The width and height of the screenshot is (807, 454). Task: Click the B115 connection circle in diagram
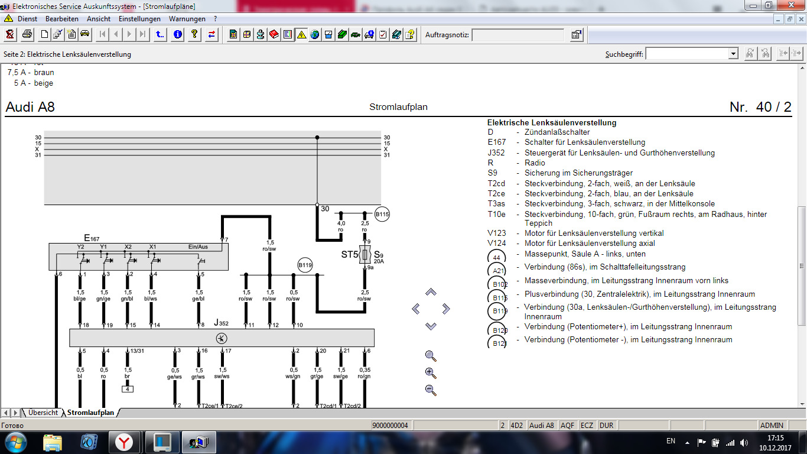point(382,214)
